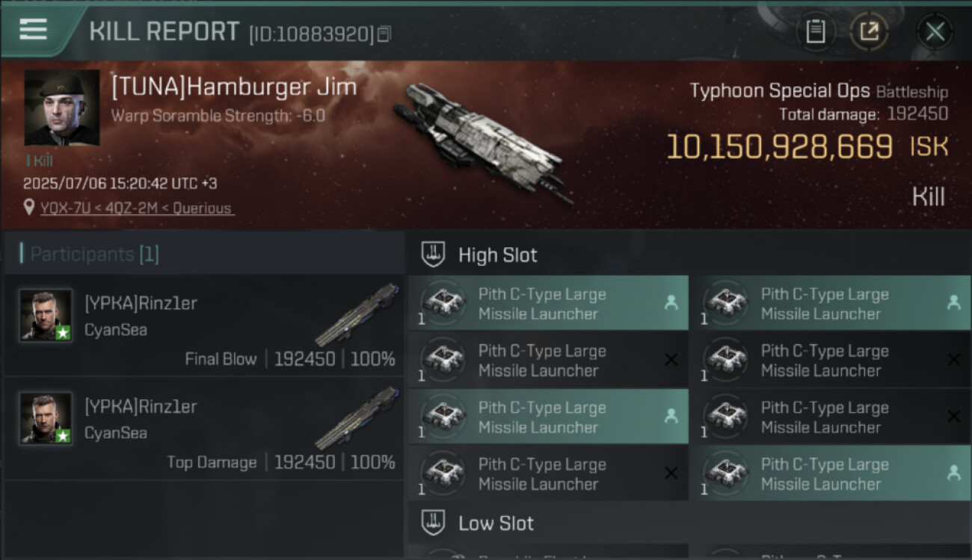The image size is (972, 560).
Task: Click the dropped-item icon on bottom-right launcher
Action: click(x=953, y=473)
